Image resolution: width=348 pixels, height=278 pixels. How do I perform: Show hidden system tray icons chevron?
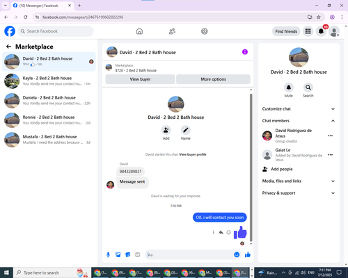coord(283,272)
